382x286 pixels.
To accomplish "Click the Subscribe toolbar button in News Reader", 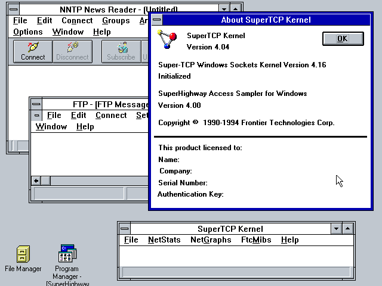I will (121, 52).
